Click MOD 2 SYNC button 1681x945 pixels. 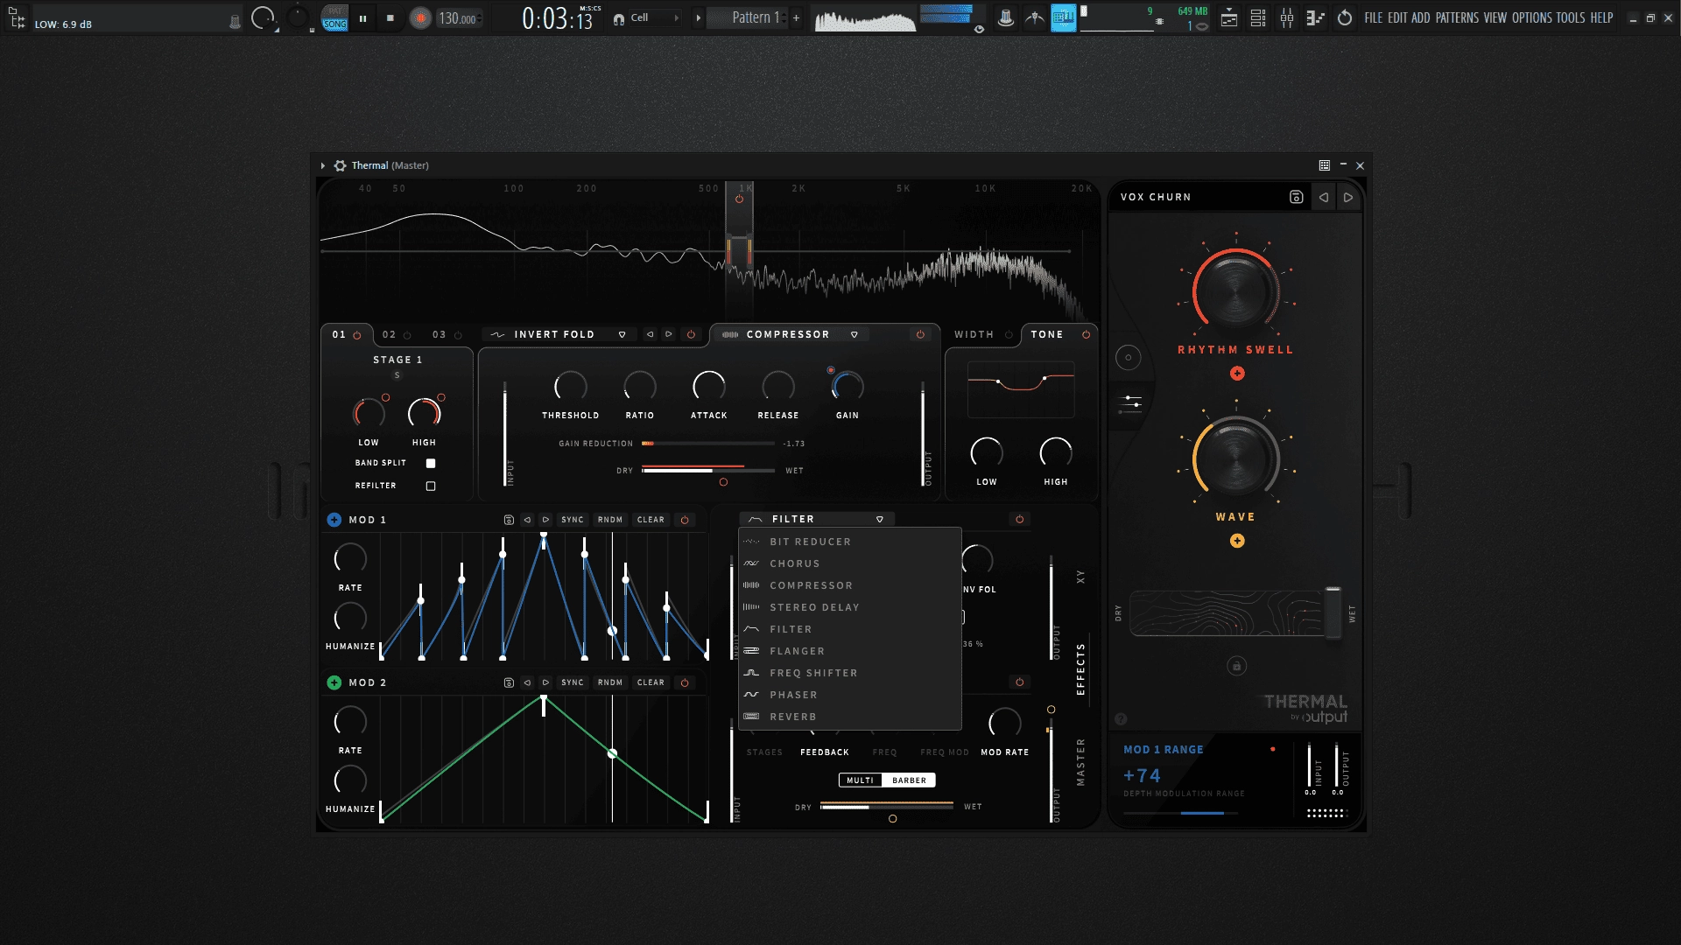click(x=573, y=682)
